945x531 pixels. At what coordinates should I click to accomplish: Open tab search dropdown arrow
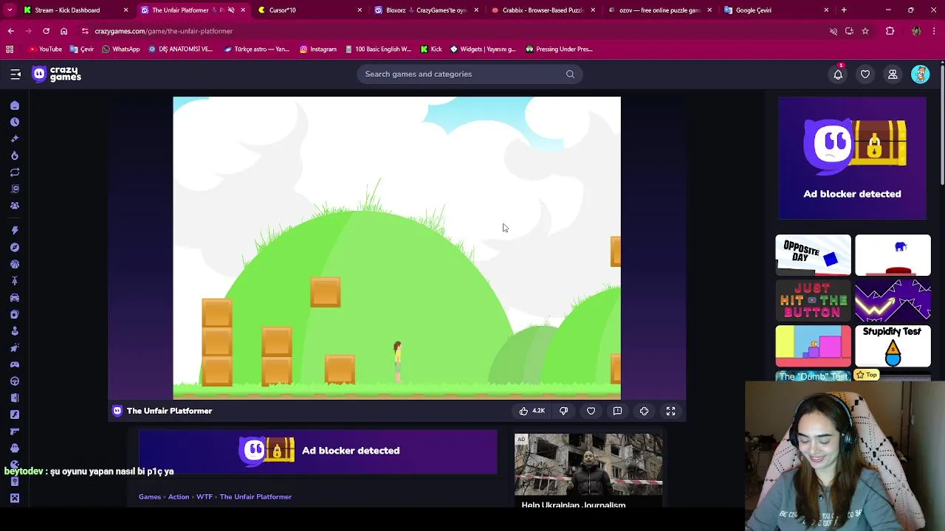[10, 10]
